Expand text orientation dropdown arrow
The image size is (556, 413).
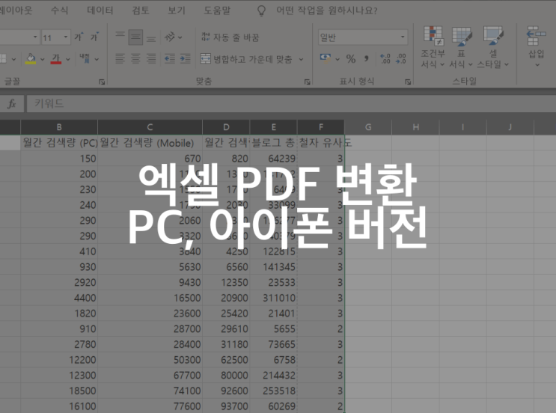(x=180, y=37)
